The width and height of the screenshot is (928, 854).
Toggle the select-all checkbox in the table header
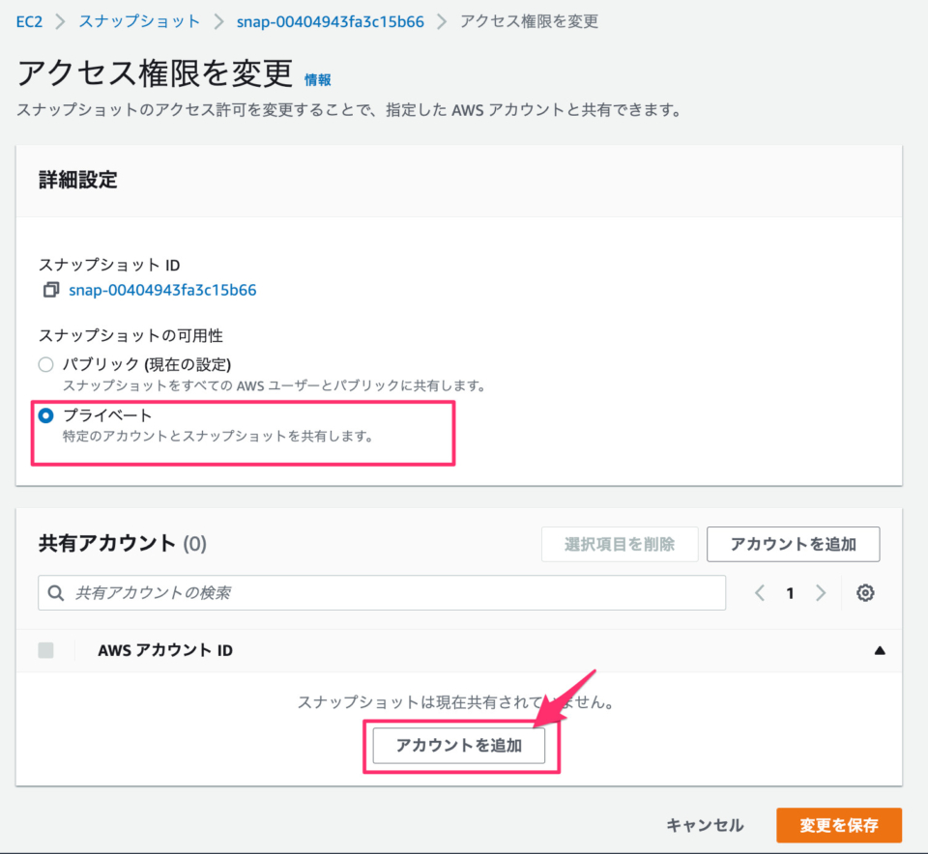(45, 650)
